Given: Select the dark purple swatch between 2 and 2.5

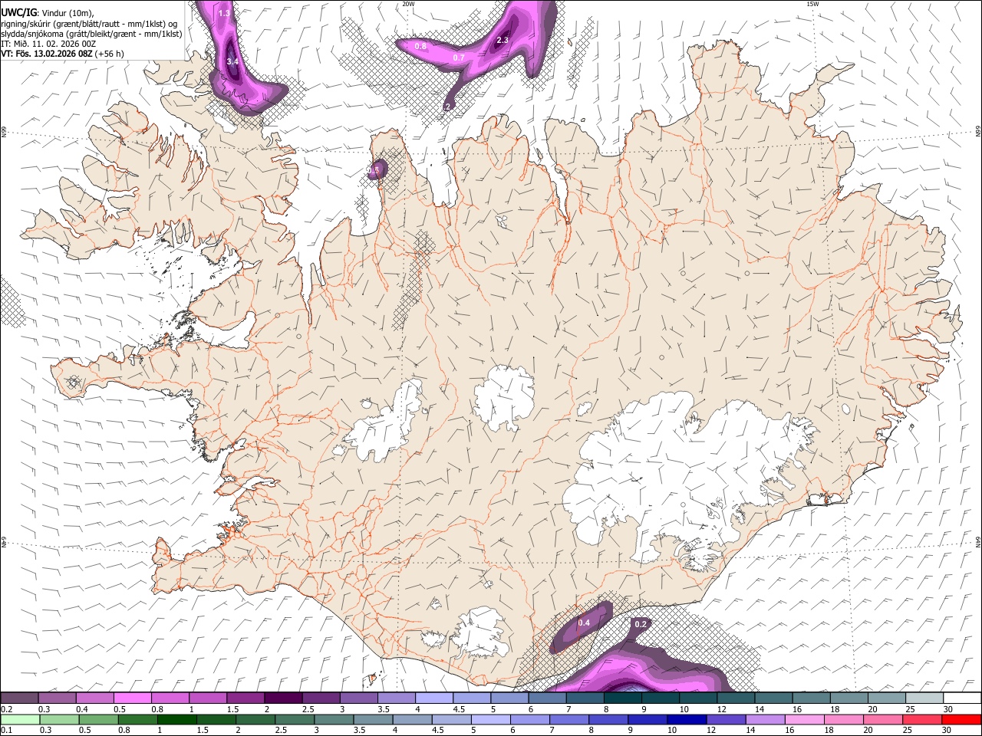Looking at the screenshot, I should 282,698.
